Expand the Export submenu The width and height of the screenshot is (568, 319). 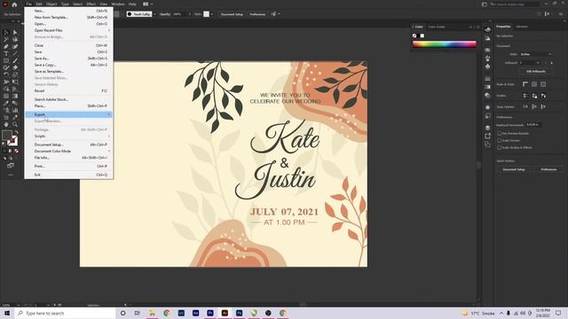pos(69,114)
